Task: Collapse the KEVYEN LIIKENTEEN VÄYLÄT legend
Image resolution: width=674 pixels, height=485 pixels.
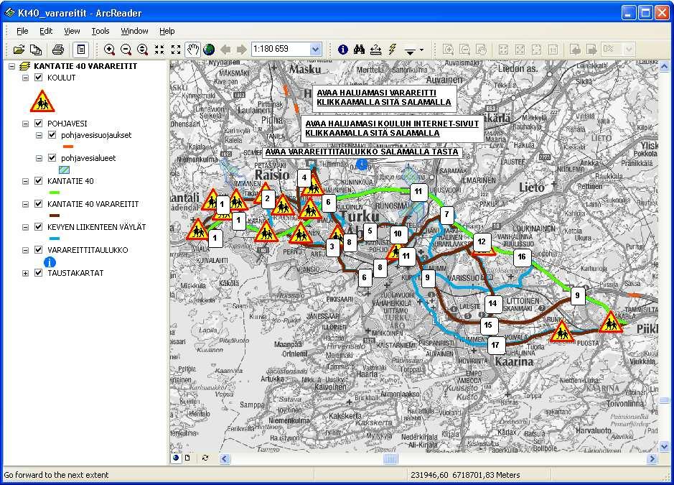Action: [25, 227]
